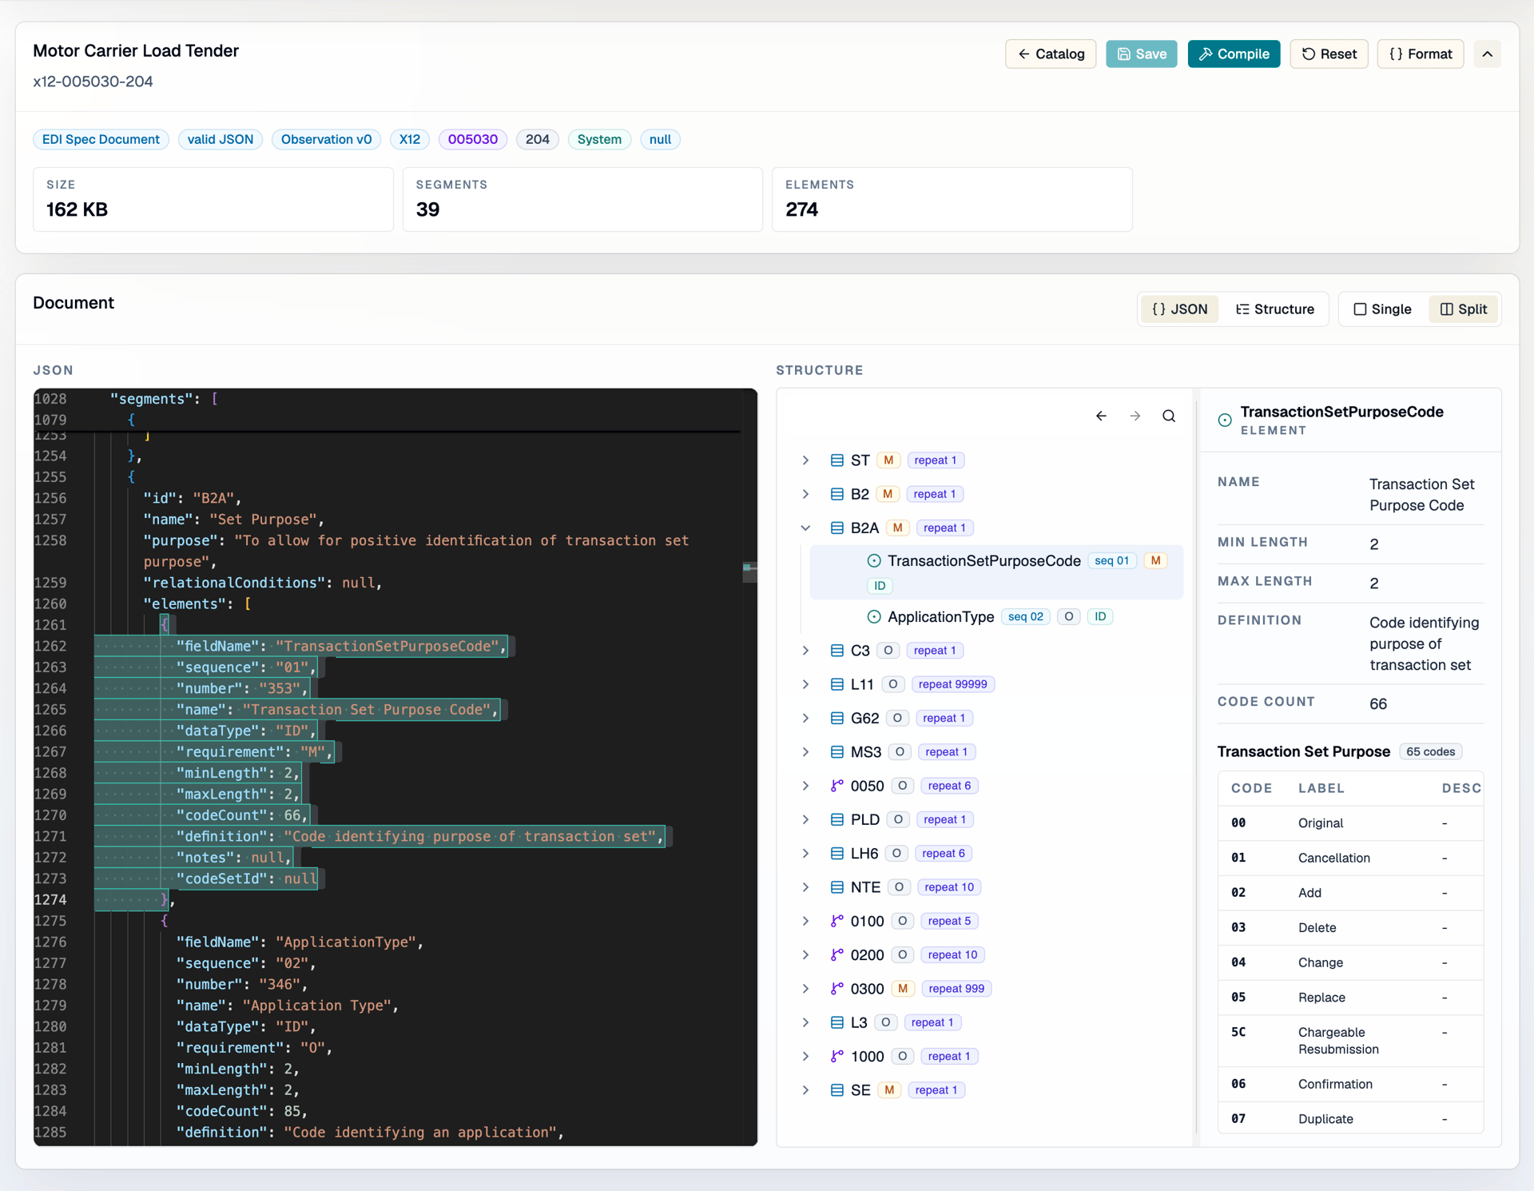Click the valid JSON tag
This screenshot has width=1534, height=1191.
[x=220, y=139]
